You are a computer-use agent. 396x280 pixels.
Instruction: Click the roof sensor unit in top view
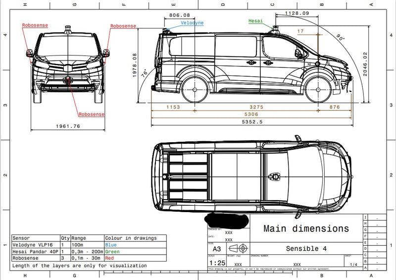click(x=273, y=175)
